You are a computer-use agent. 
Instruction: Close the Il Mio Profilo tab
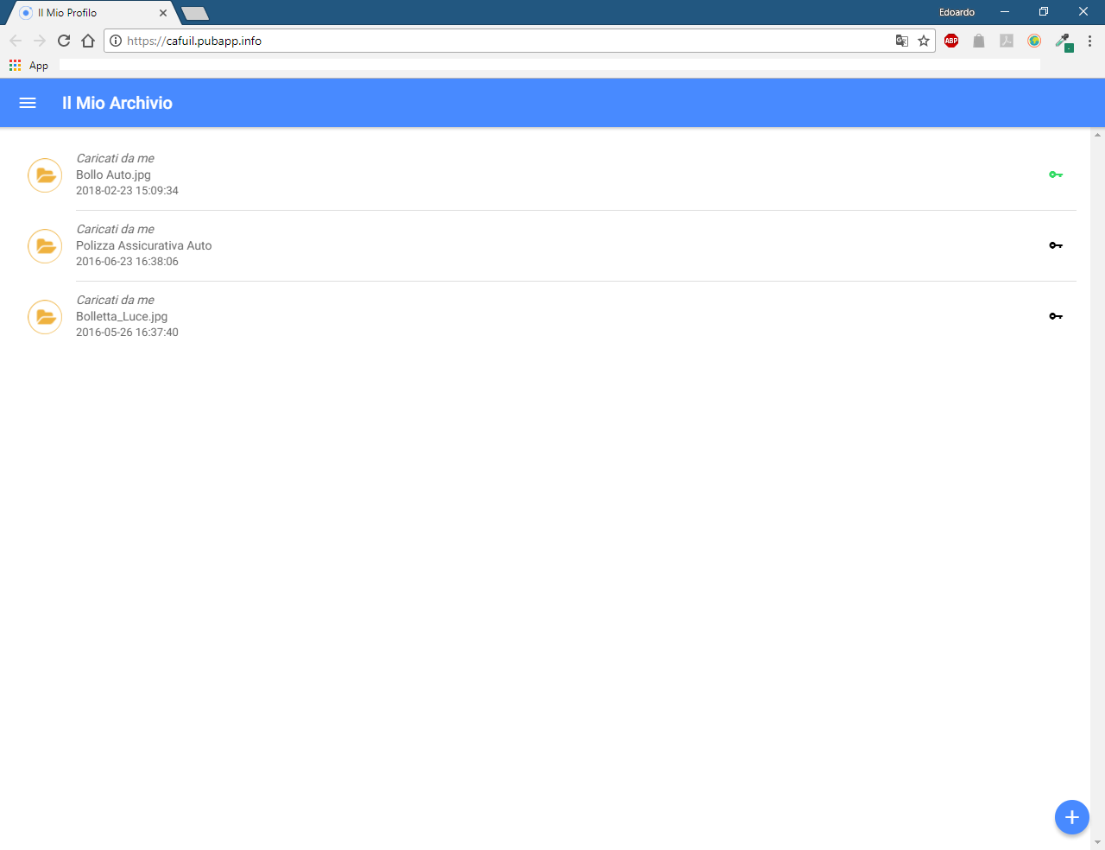pos(163,13)
